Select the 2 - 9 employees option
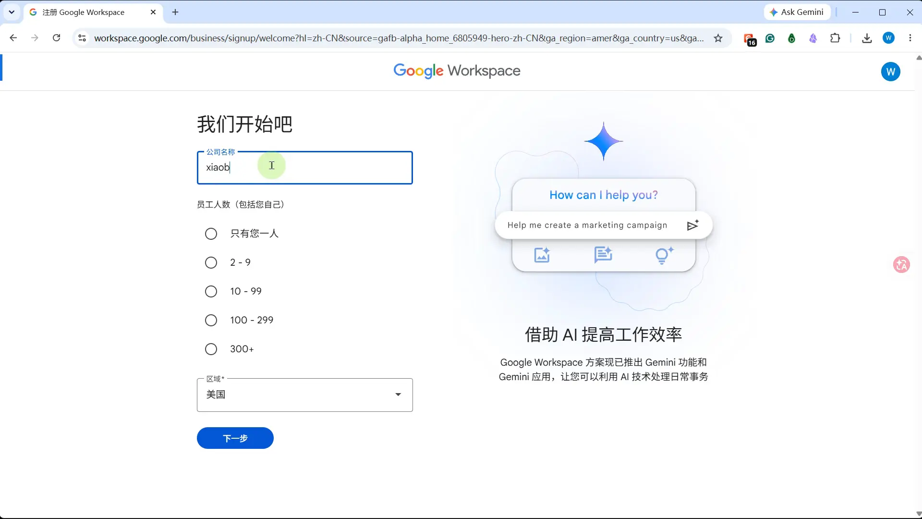 click(x=211, y=262)
